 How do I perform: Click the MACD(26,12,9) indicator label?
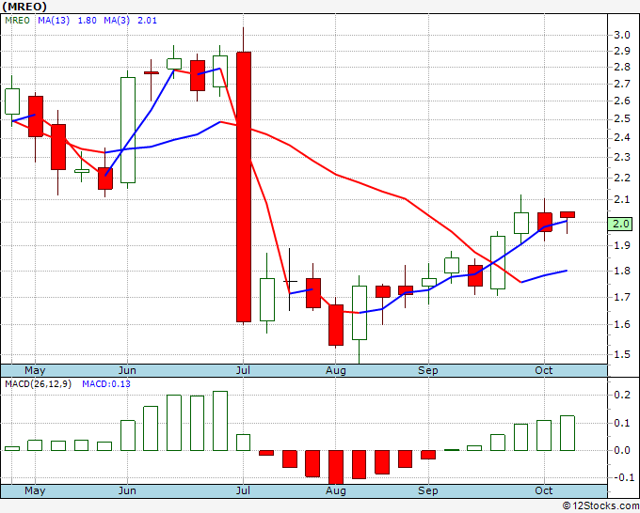tap(38, 384)
